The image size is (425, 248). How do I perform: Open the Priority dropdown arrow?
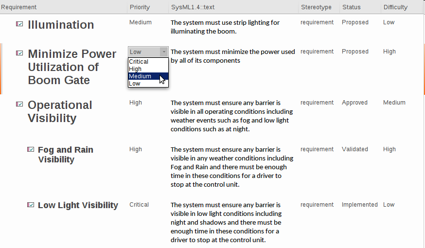[164, 52]
